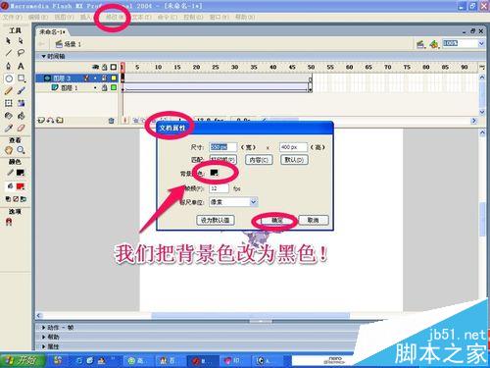
Task: Select the Eyedropper tool
Action: (x=9, y=129)
